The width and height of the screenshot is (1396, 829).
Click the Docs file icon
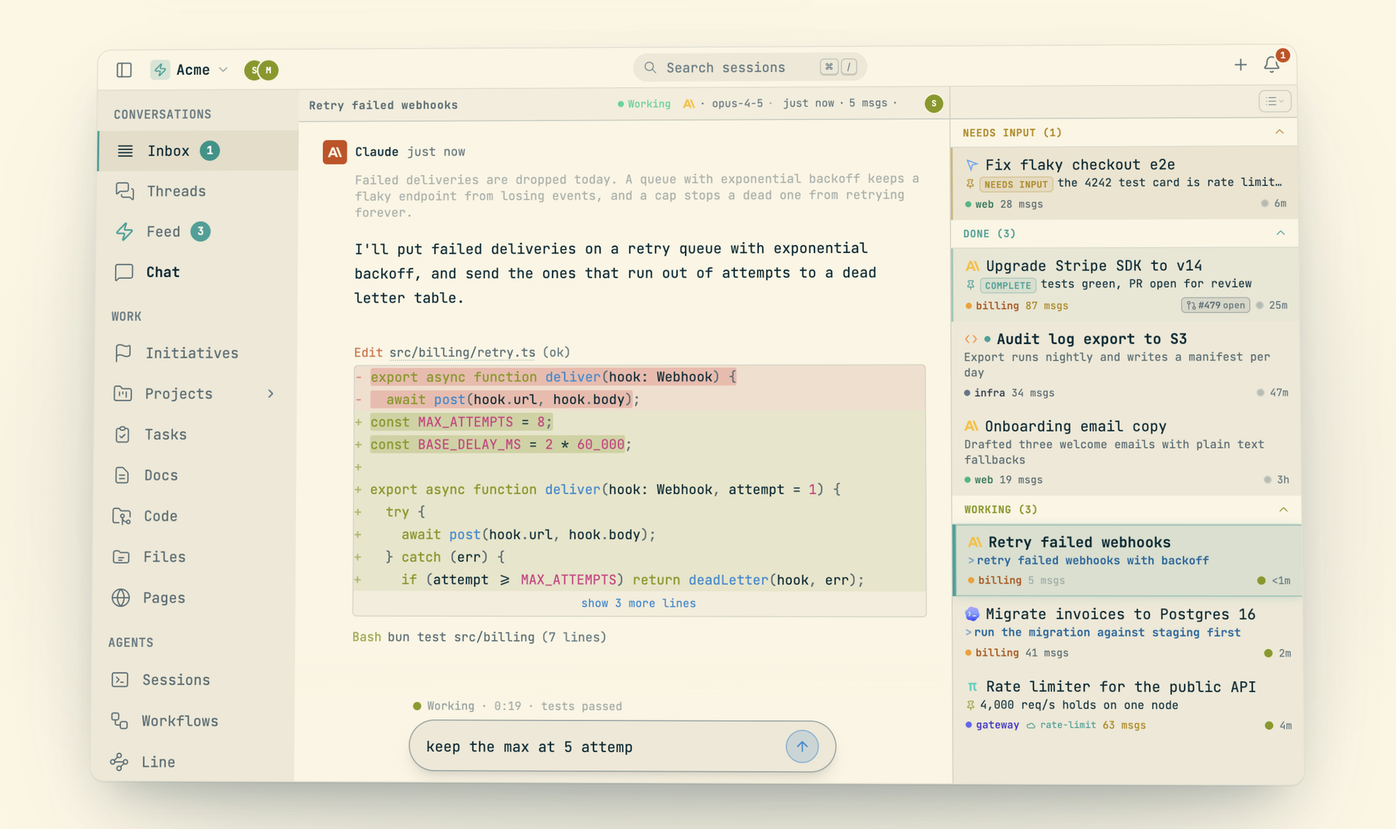(122, 475)
